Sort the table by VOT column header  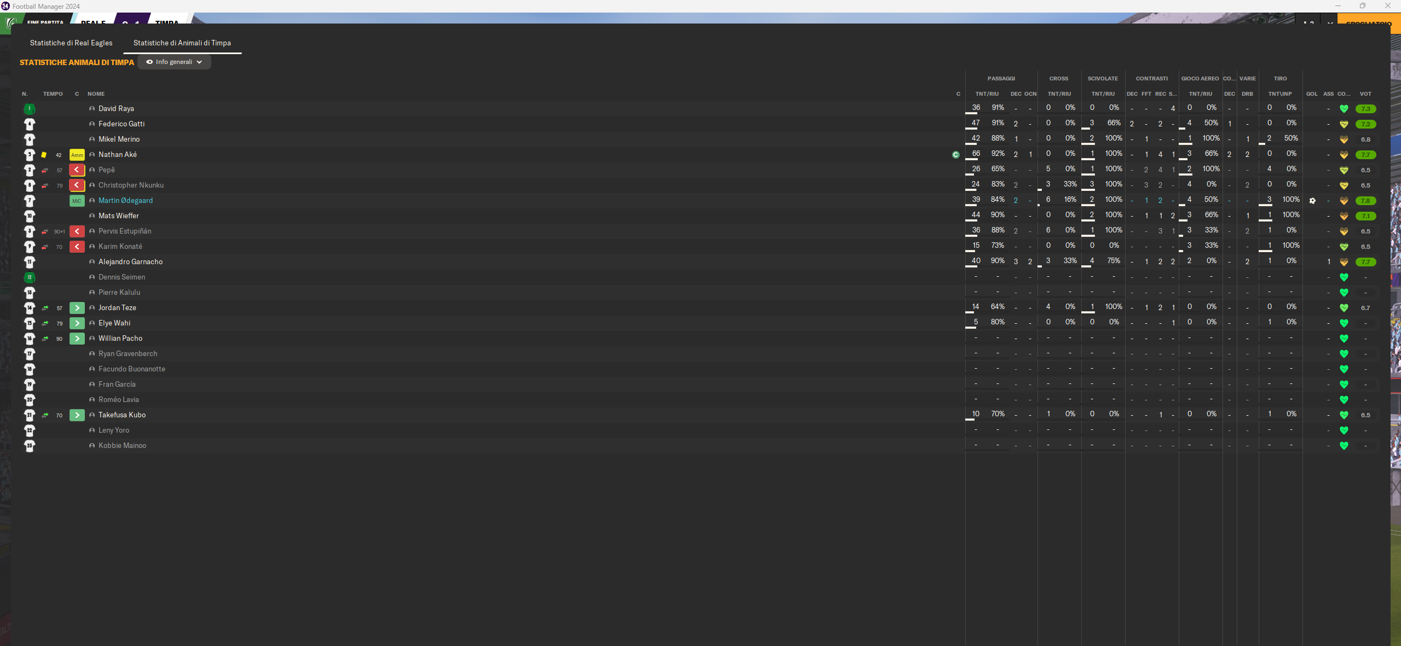pyautogui.click(x=1365, y=94)
